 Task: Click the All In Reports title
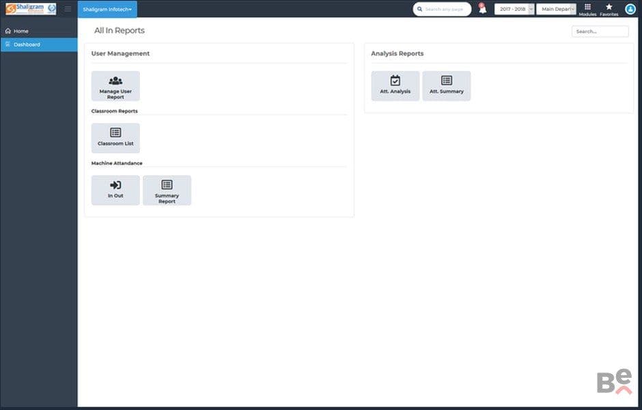coord(120,30)
